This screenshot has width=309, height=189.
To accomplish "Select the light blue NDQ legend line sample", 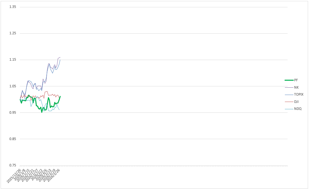I will [x=289, y=109].
